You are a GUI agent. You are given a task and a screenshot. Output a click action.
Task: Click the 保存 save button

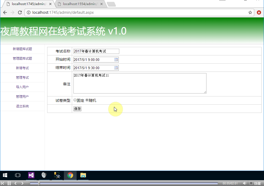click(77, 109)
